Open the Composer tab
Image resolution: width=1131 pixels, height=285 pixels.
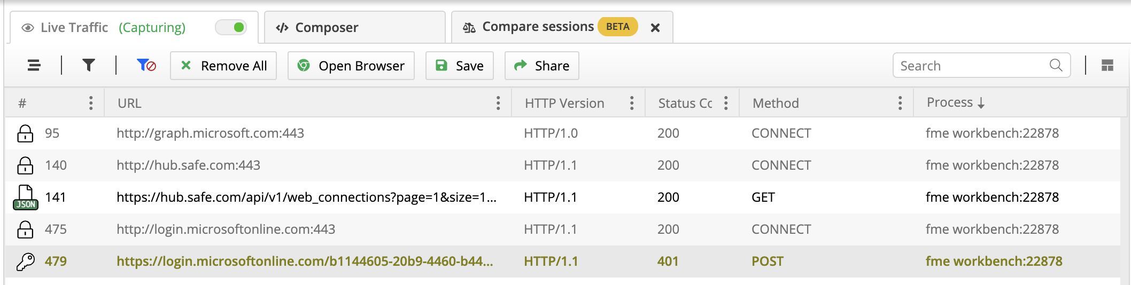tap(355, 27)
